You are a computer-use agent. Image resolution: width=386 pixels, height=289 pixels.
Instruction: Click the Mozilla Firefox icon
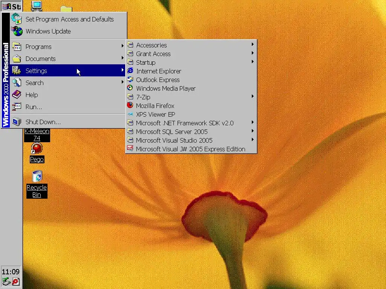click(x=130, y=105)
